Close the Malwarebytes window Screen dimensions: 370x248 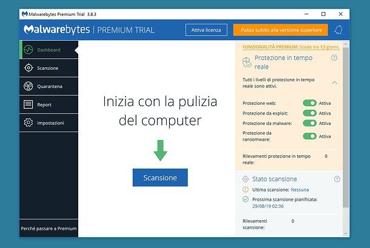(x=341, y=14)
